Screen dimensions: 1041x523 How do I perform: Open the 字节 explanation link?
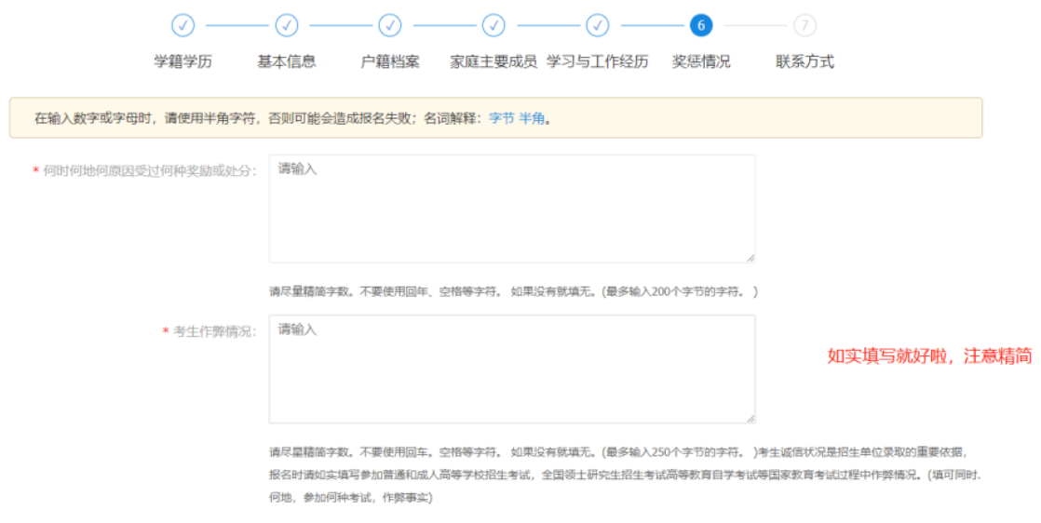(x=501, y=118)
